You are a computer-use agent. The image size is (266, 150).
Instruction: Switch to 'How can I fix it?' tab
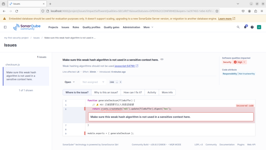pos(133,92)
